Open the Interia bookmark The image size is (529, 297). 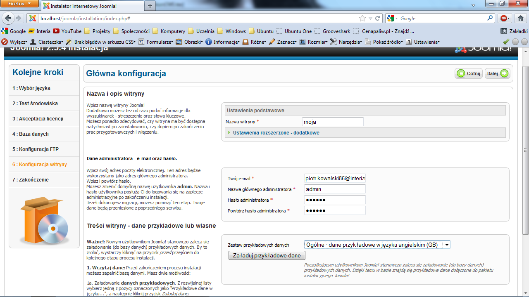[39, 31]
